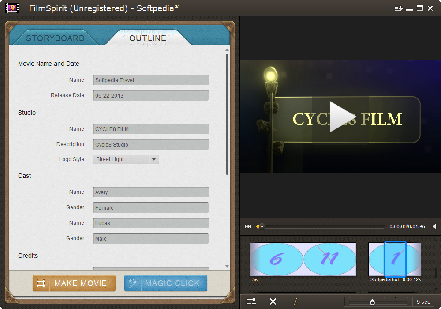Click the playback time 0:00:03/0:01:46
The width and height of the screenshot is (441, 309).
[x=407, y=226]
